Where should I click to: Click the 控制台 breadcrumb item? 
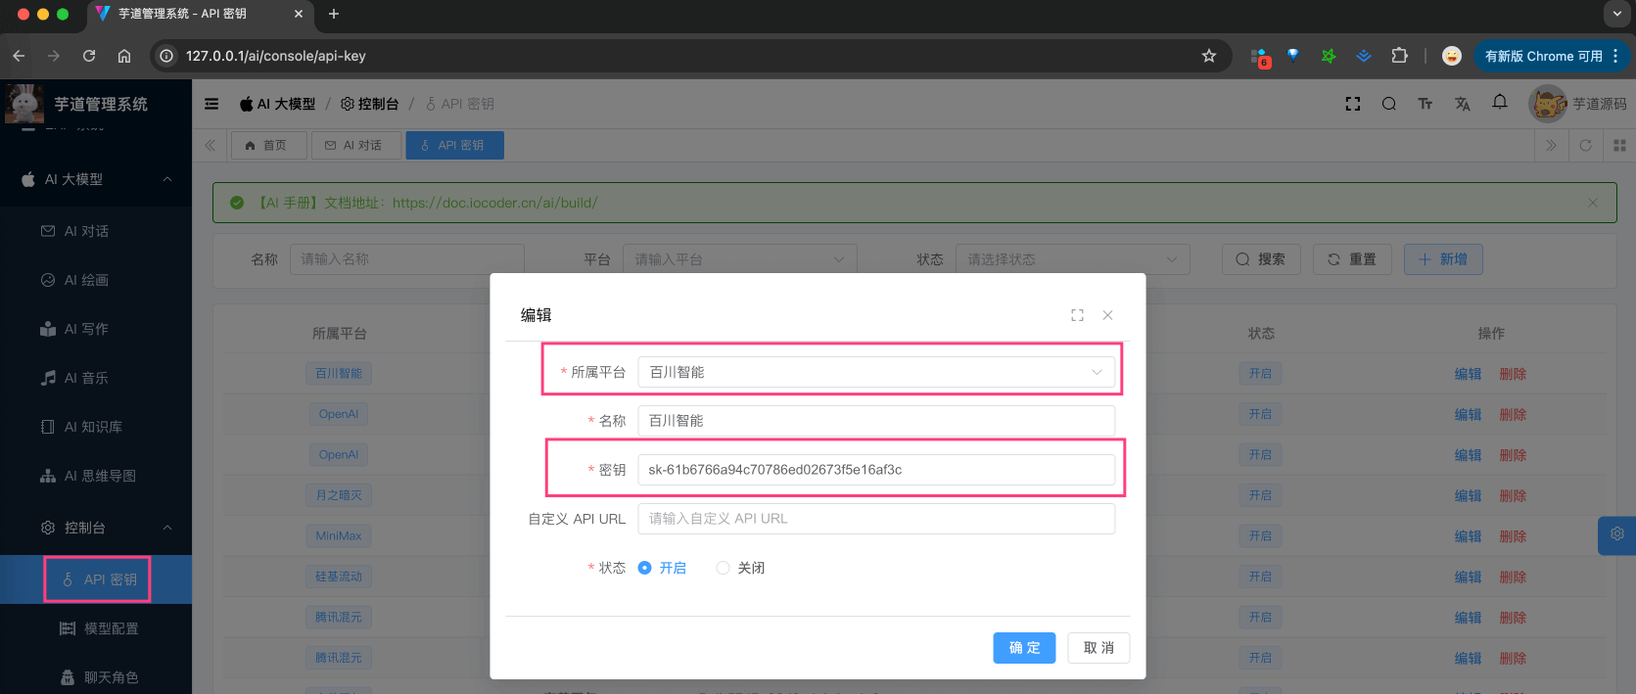point(369,104)
